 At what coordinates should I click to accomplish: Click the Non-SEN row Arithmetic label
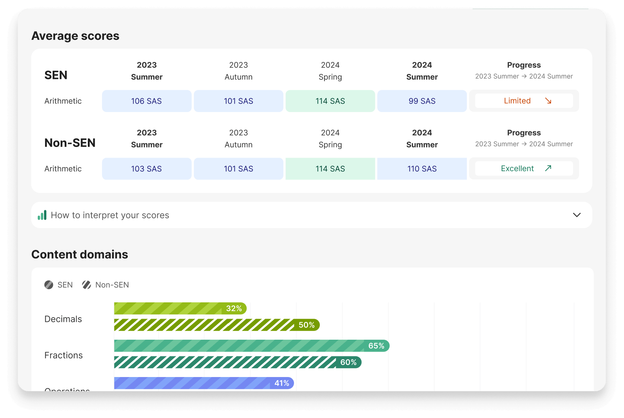pyautogui.click(x=63, y=169)
